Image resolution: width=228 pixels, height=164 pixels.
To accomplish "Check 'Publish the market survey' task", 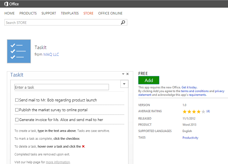I will click(17, 110).
